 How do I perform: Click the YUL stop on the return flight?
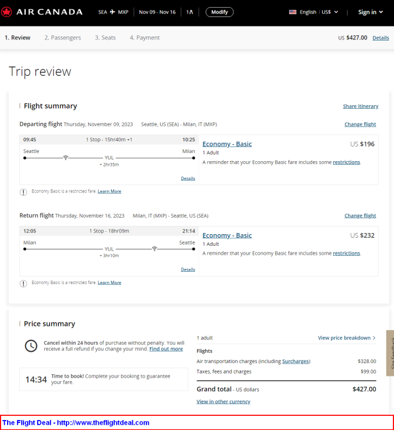click(x=109, y=249)
